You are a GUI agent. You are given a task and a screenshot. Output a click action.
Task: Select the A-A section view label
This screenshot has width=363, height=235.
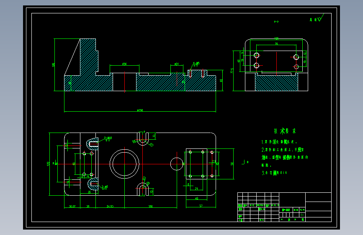pos(276,21)
